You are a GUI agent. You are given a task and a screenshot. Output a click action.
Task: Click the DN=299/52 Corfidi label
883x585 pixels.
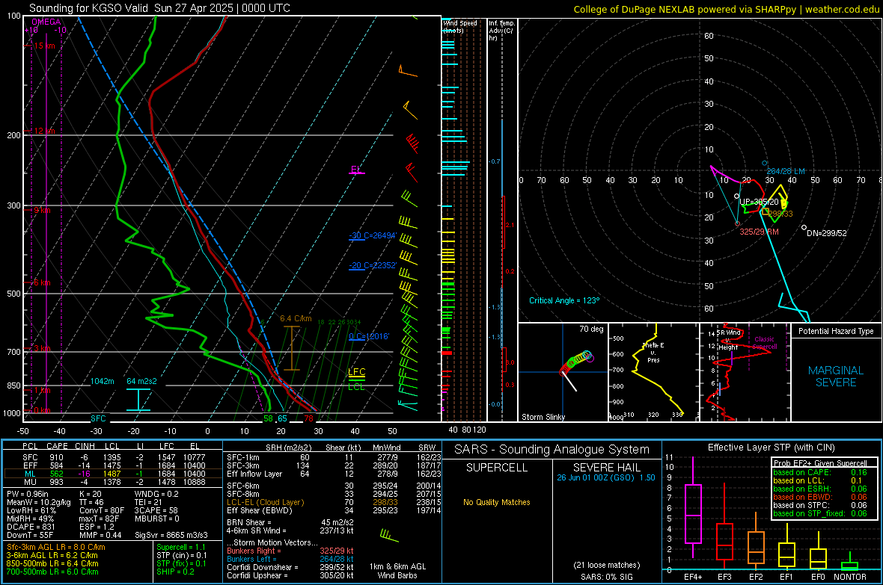pyautogui.click(x=826, y=233)
